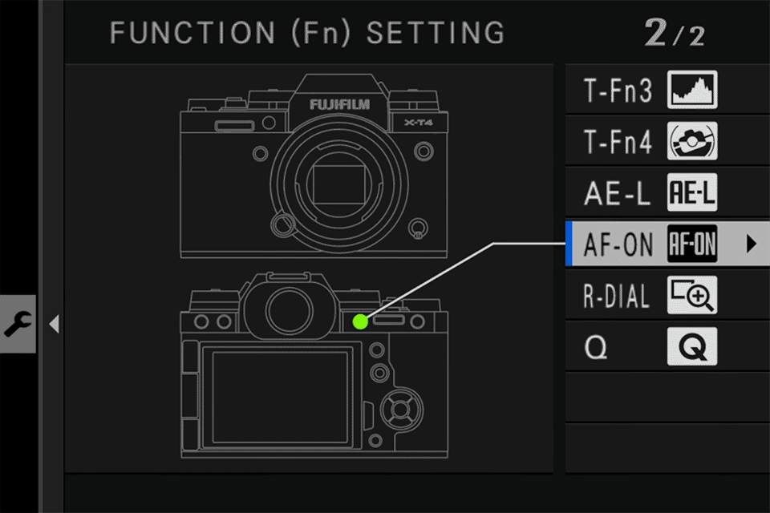Click the T-Fn4 electronic level icon
This screenshot has width=770, height=513.
click(x=692, y=143)
